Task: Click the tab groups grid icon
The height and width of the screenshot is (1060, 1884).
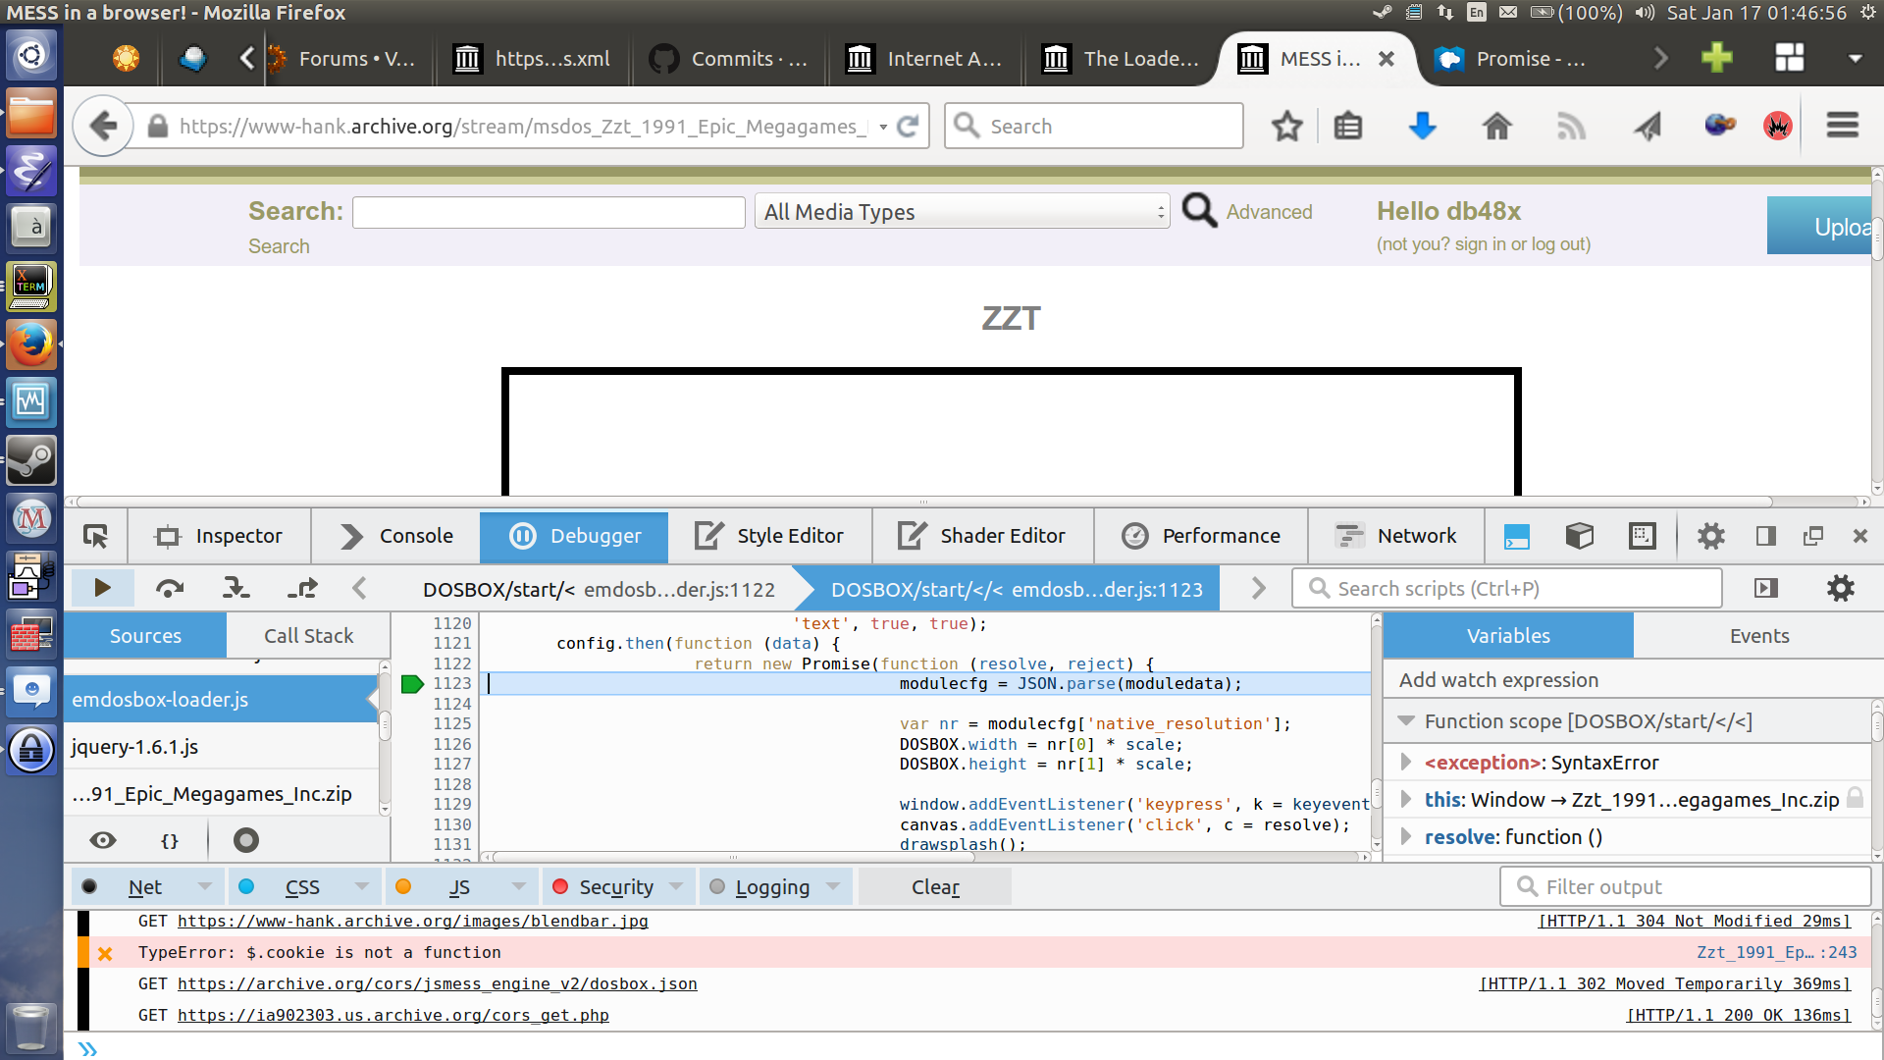Action: pos(1790,58)
